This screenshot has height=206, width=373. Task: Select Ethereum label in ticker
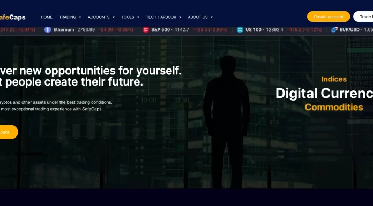[x=64, y=30]
